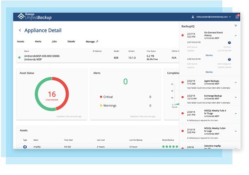This screenshot has height=175, width=249.
Task: Click the user profile icon in header
Action: 193,17
